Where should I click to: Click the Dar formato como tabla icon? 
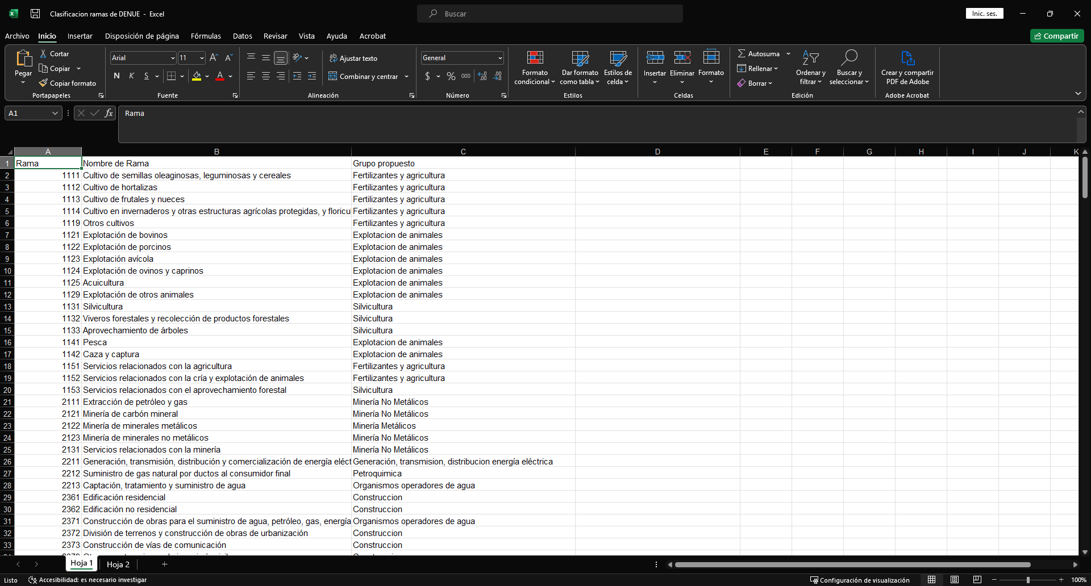[x=580, y=58]
